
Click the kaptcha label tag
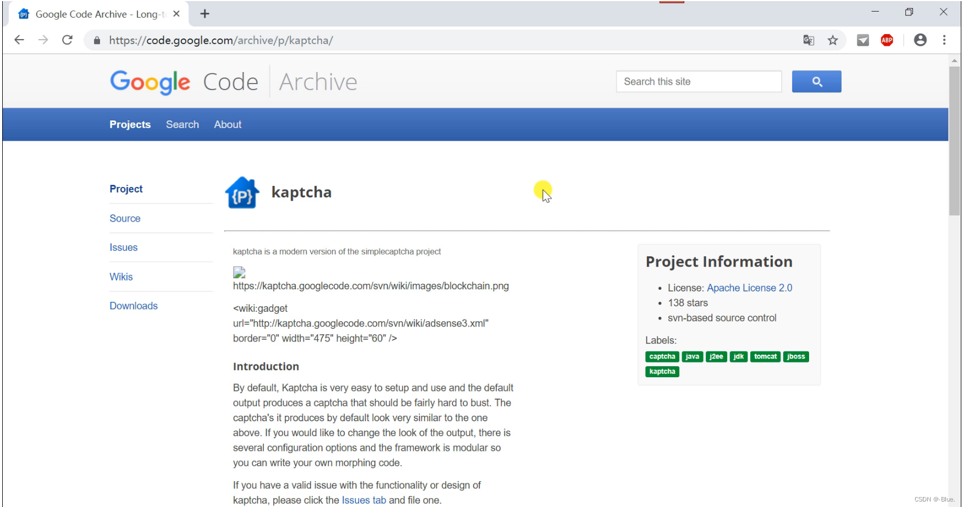[662, 371]
